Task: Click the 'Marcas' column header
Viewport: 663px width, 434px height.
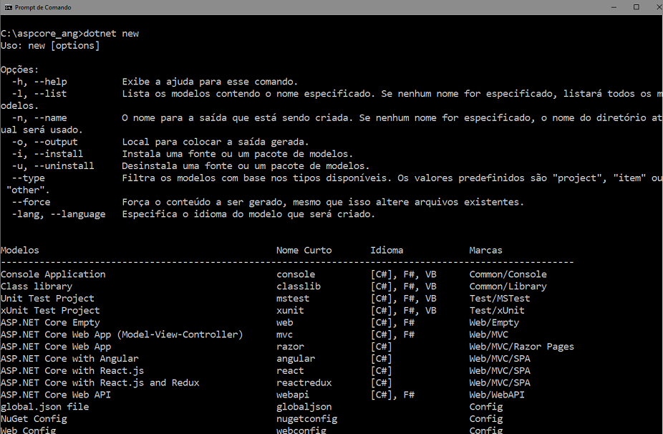Action: coord(486,251)
